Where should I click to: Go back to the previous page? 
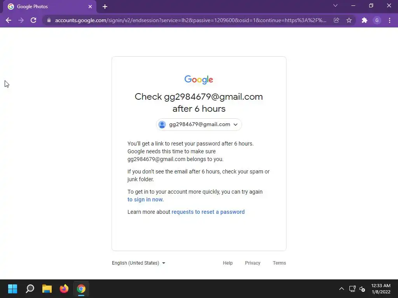click(9, 20)
